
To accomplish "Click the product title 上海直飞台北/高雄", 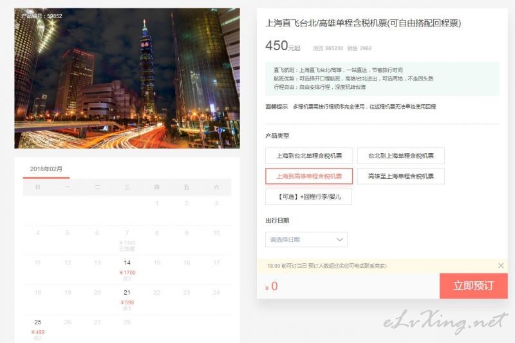I will click(x=363, y=23).
